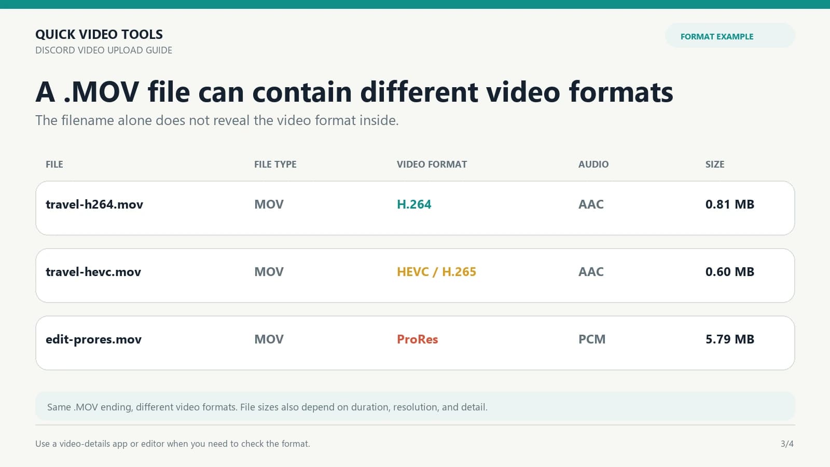Image resolution: width=830 pixels, height=467 pixels.
Task: Click the subheading about filename not revealing format
Action: tap(217, 120)
